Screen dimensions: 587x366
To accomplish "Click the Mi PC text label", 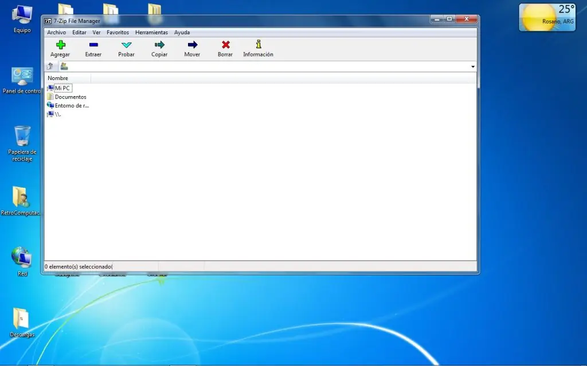I will coord(62,88).
